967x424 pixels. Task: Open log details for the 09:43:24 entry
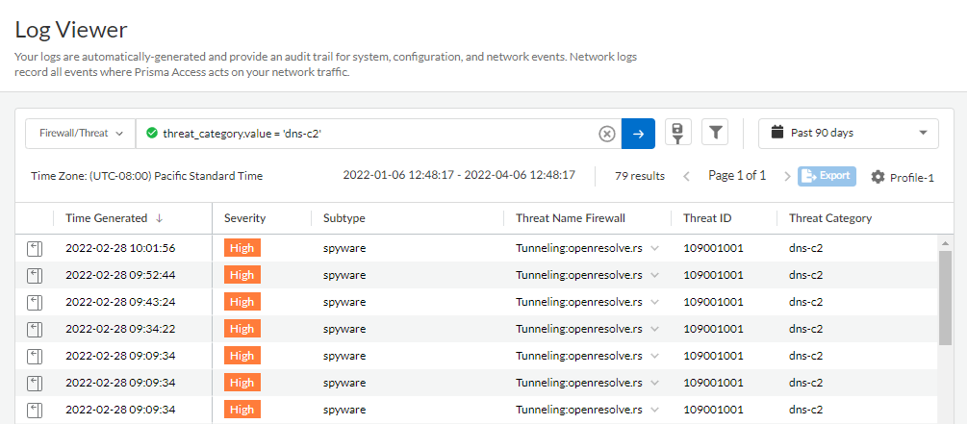(x=35, y=302)
